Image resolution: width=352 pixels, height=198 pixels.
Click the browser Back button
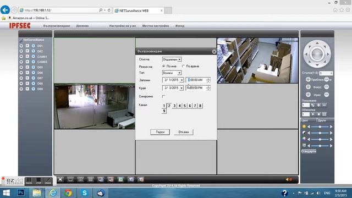[5, 10]
